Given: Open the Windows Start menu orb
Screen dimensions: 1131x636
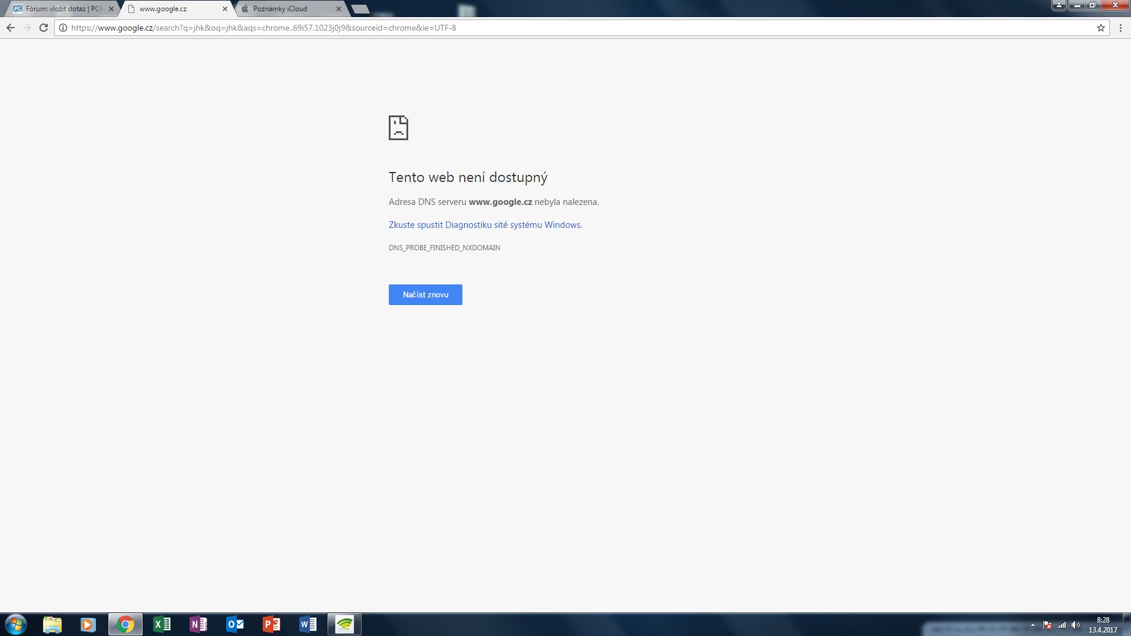Looking at the screenshot, I should [15, 624].
